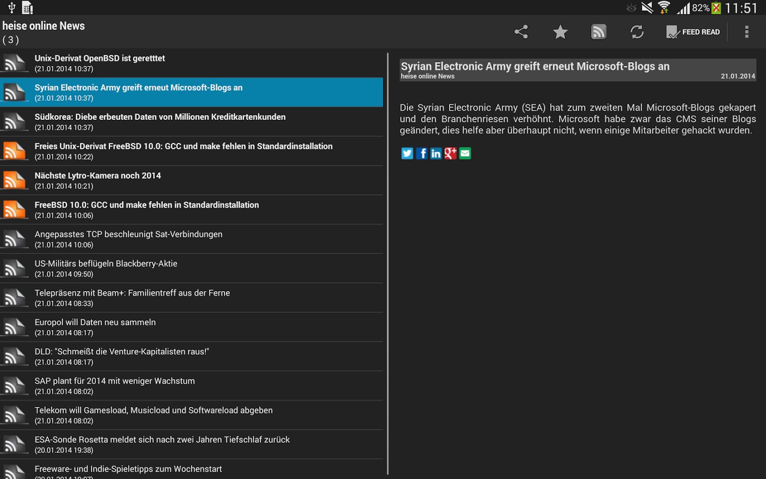The height and width of the screenshot is (479, 766).
Task: Open 'Europol will Daten neu sammeln' article
Action: tap(191, 327)
